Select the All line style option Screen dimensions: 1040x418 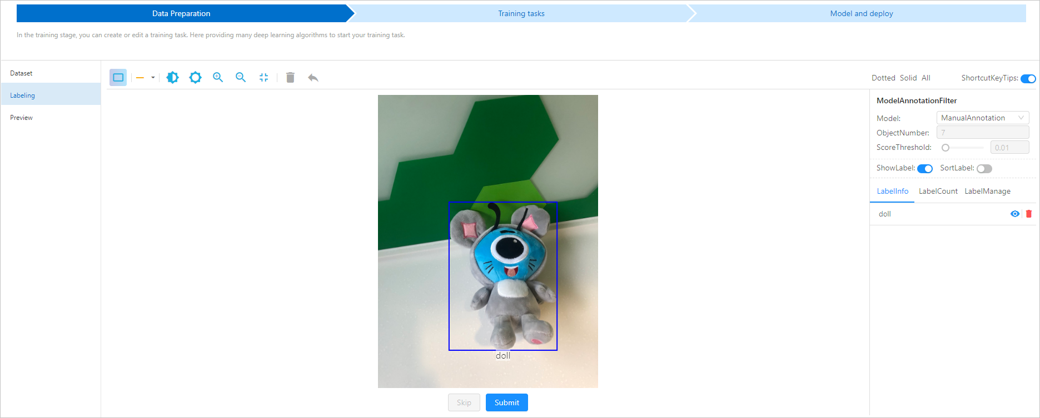coord(926,78)
